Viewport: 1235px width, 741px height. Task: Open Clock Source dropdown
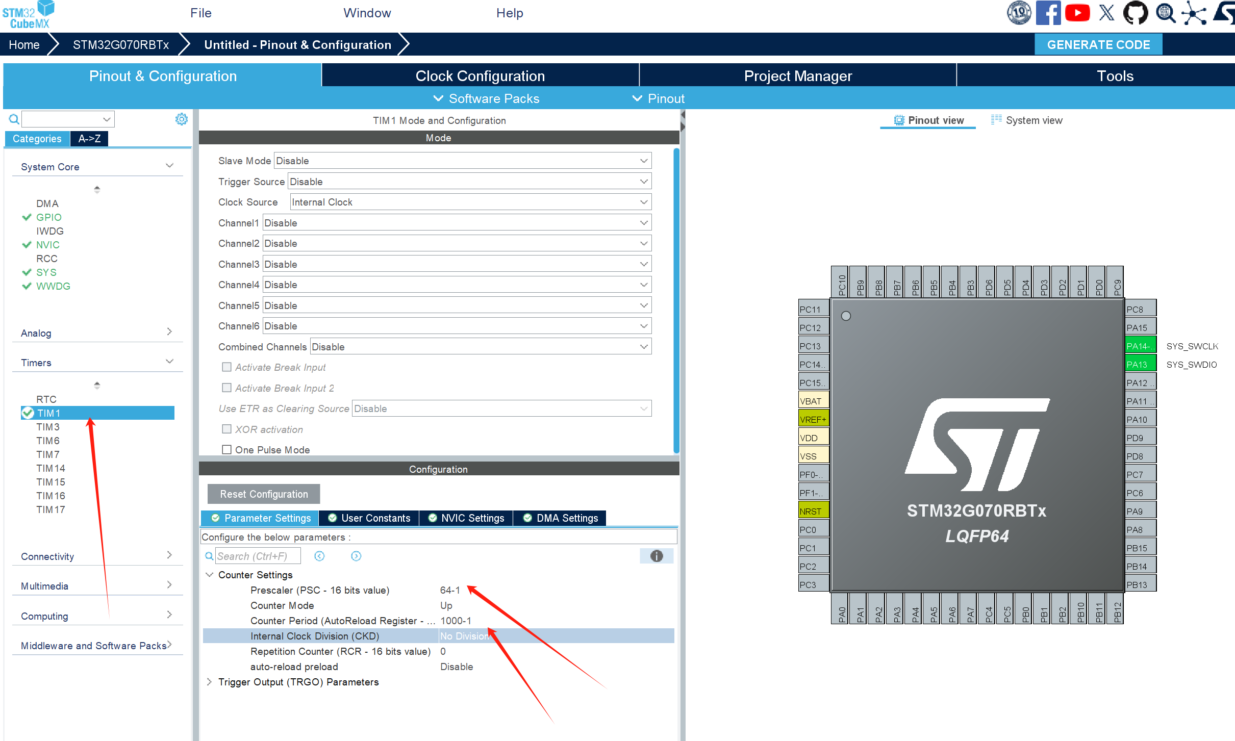pos(470,202)
